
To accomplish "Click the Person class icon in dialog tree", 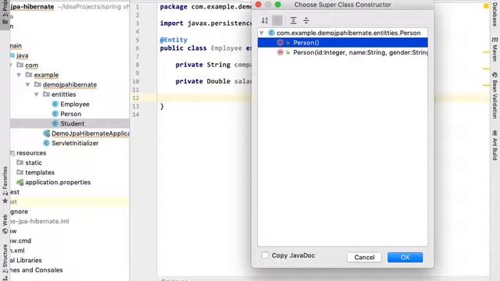I will (271, 33).
